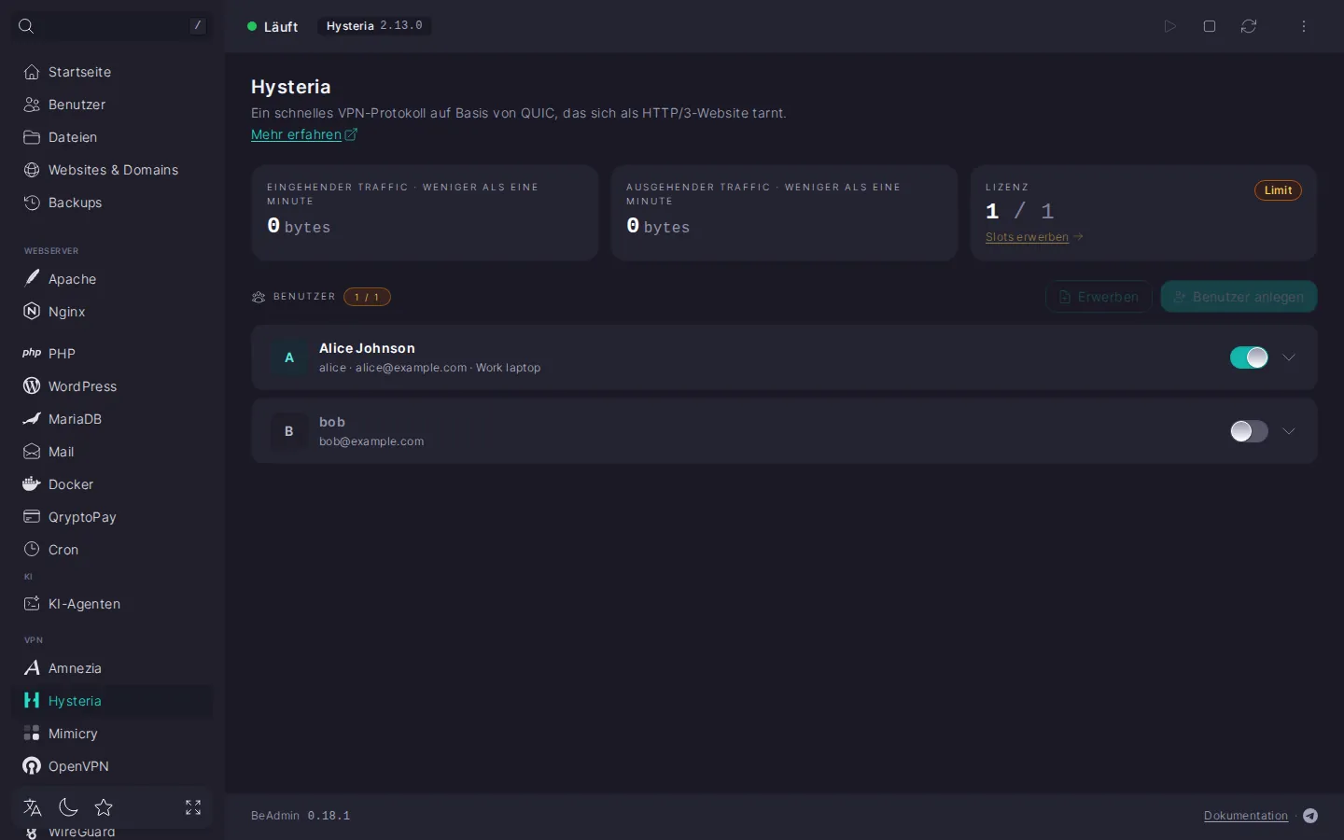This screenshot has height=840, width=1344.
Task: Open the Apache webserver page
Action: 112,279
